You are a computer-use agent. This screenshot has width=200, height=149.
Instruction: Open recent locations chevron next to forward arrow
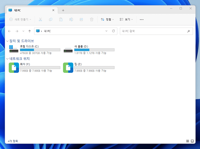[x=23, y=31]
